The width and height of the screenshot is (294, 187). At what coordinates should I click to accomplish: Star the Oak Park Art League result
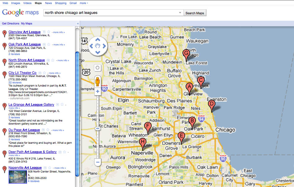point(49,44)
